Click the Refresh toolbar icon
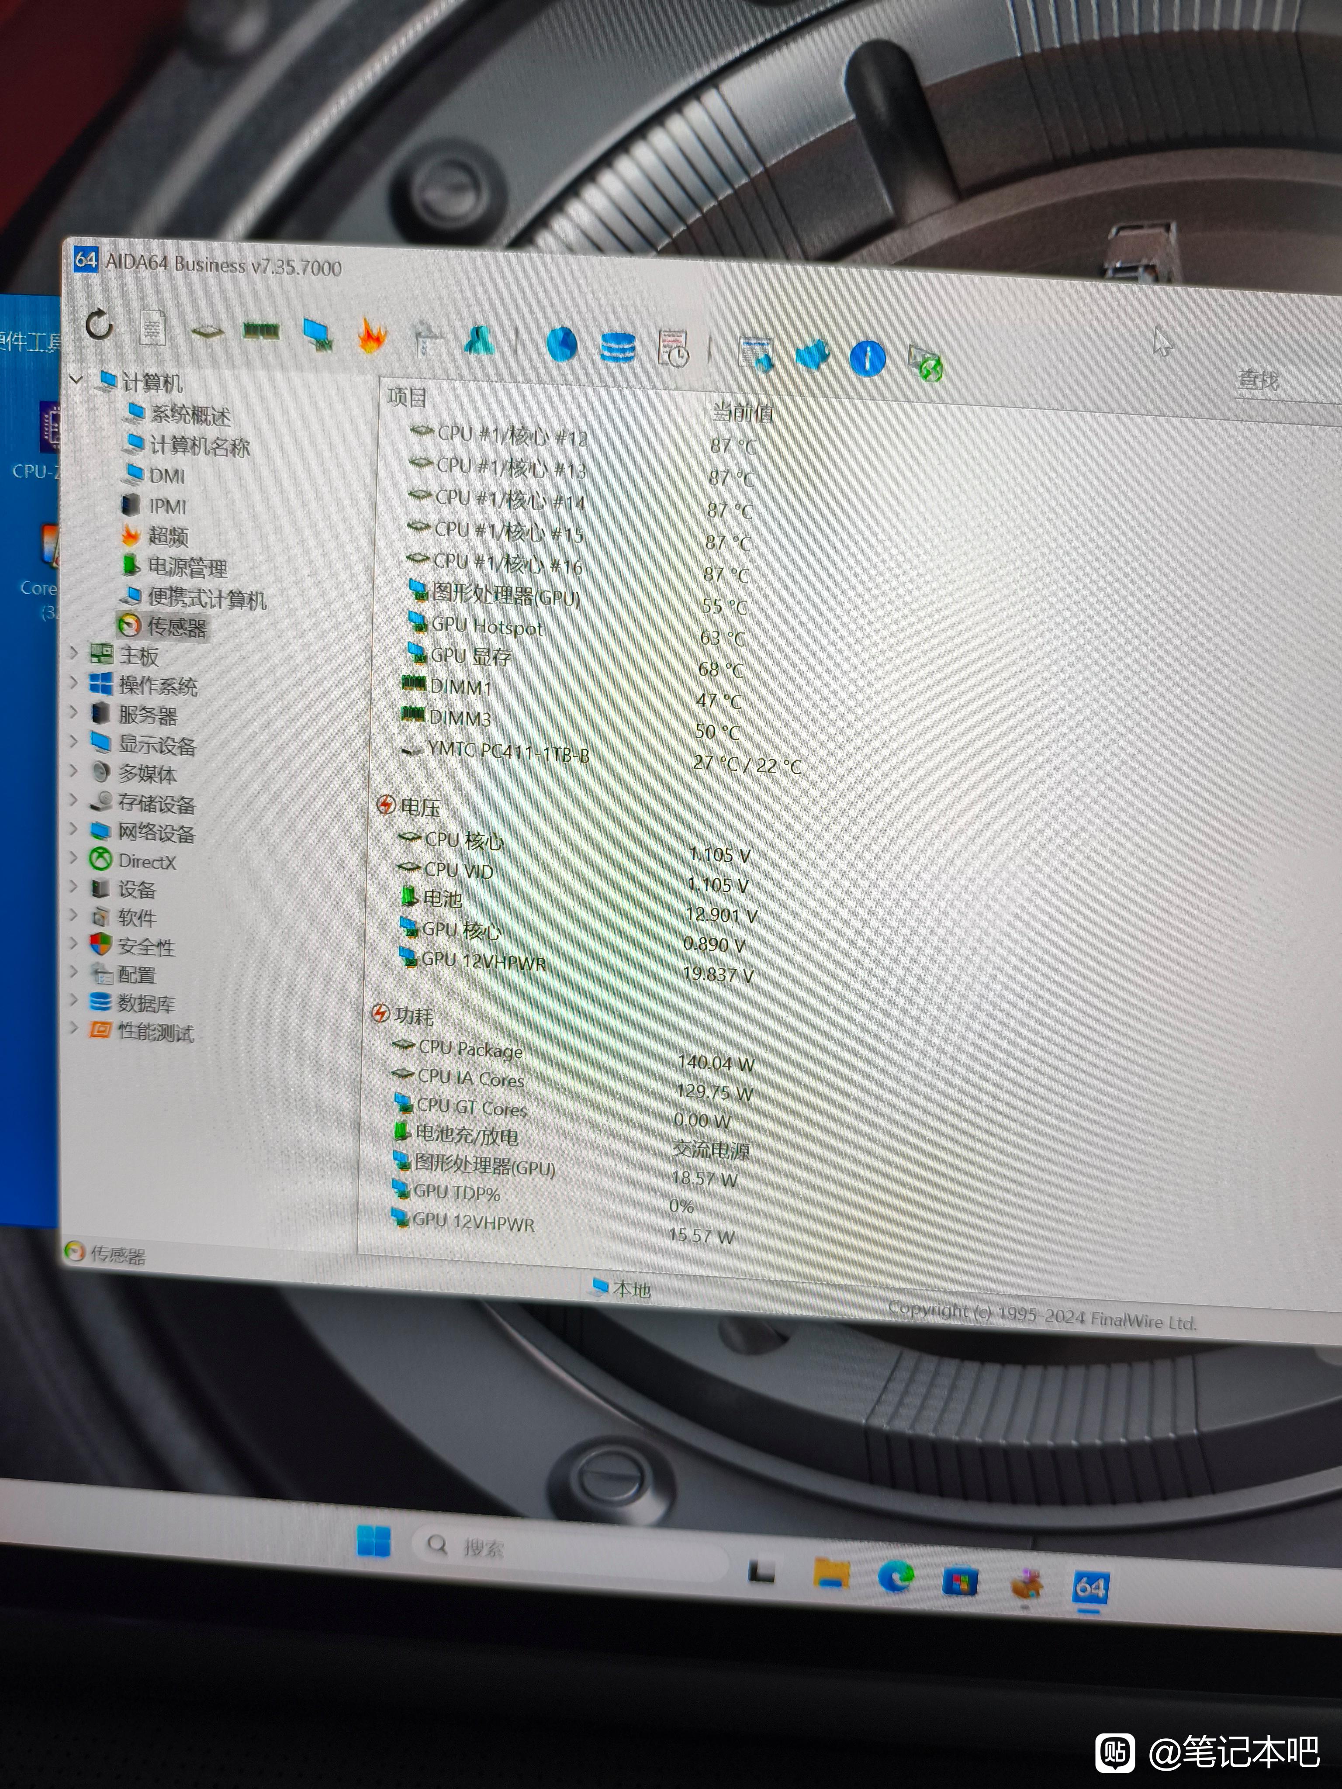This screenshot has height=1789, width=1342. pyautogui.click(x=99, y=325)
